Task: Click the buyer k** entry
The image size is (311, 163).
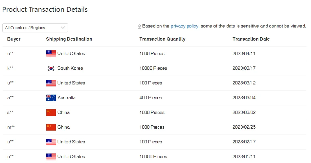Action: pos(11,68)
